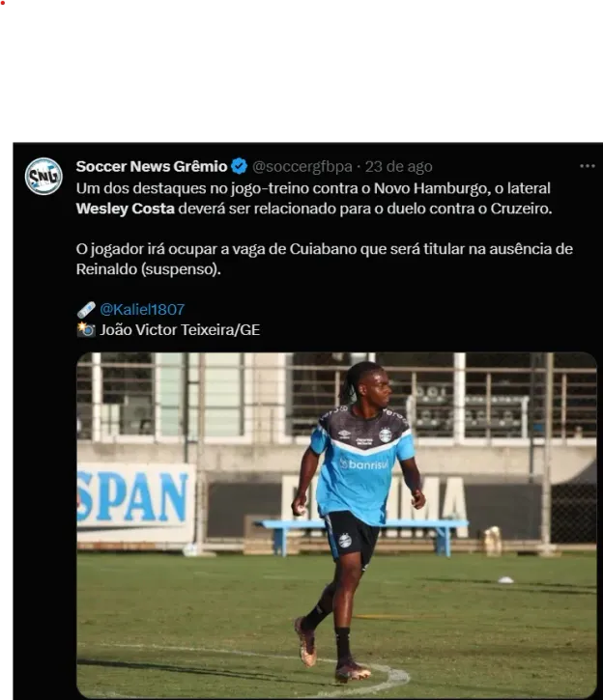The width and height of the screenshot is (603, 700).
Task: Click the memo emoji before @Kaliel1807
Action: 86,309
